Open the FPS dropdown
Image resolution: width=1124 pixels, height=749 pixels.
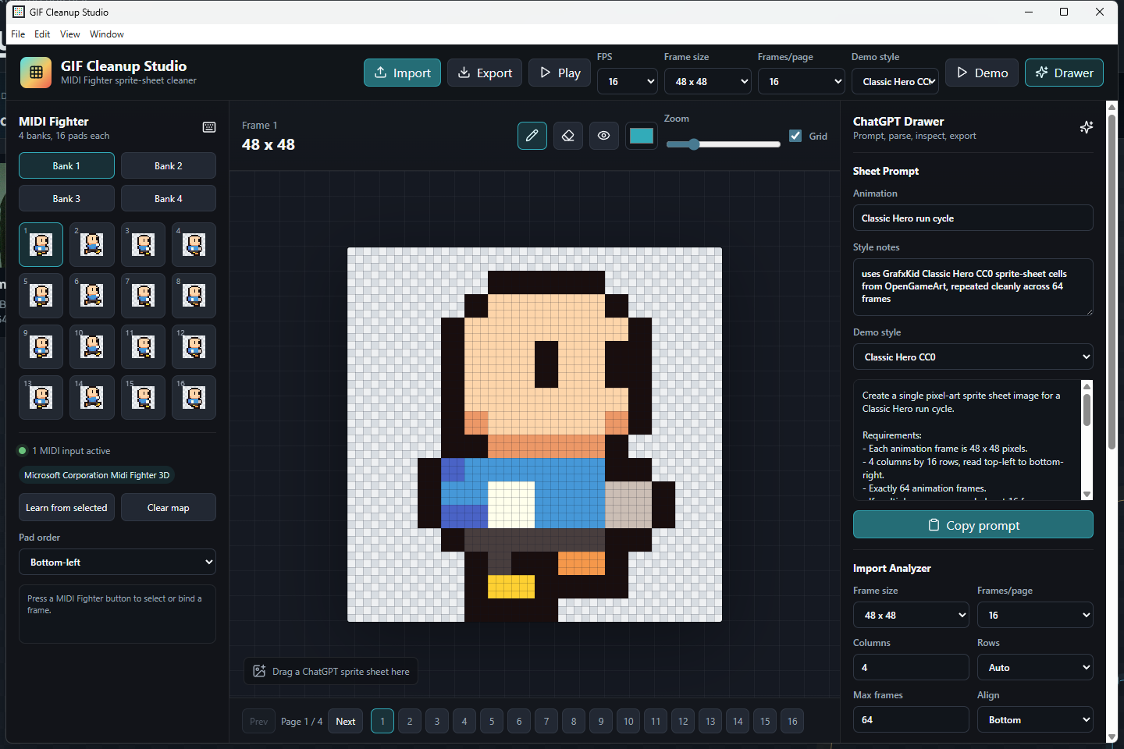(x=628, y=81)
